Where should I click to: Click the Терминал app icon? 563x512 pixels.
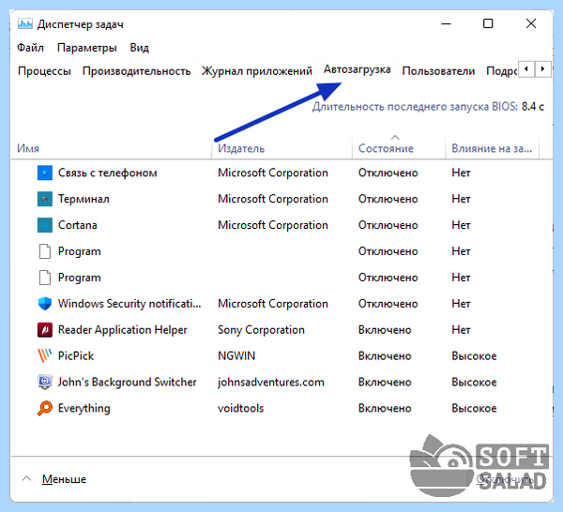pos(45,199)
